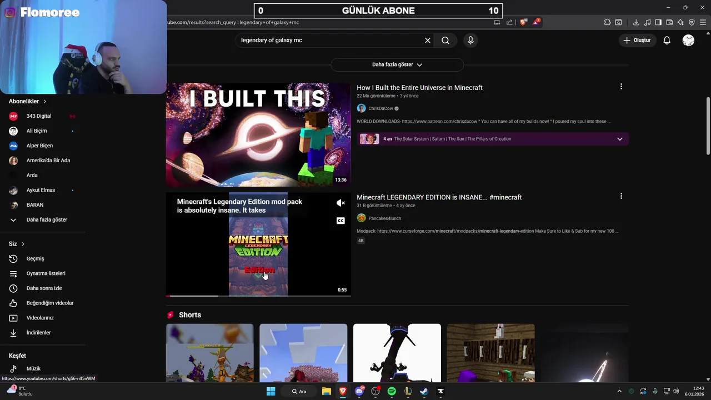Open the notifications bell
Image resolution: width=711 pixels, height=400 pixels.
[x=667, y=40]
